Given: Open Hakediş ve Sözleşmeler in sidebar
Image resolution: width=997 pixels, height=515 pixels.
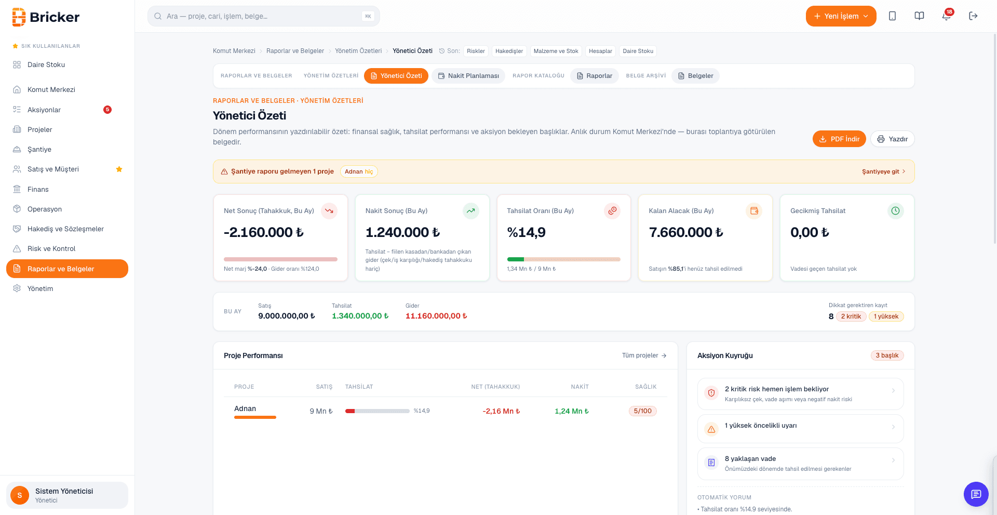Looking at the screenshot, I should point(67,229).
